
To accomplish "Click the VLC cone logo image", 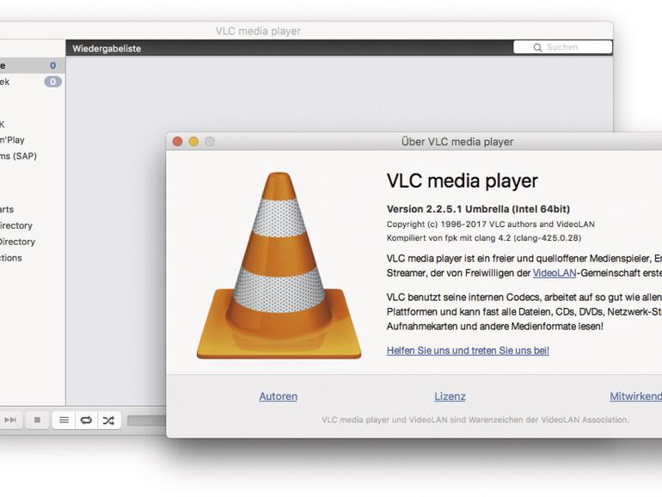I will click(x=279, y=266).
